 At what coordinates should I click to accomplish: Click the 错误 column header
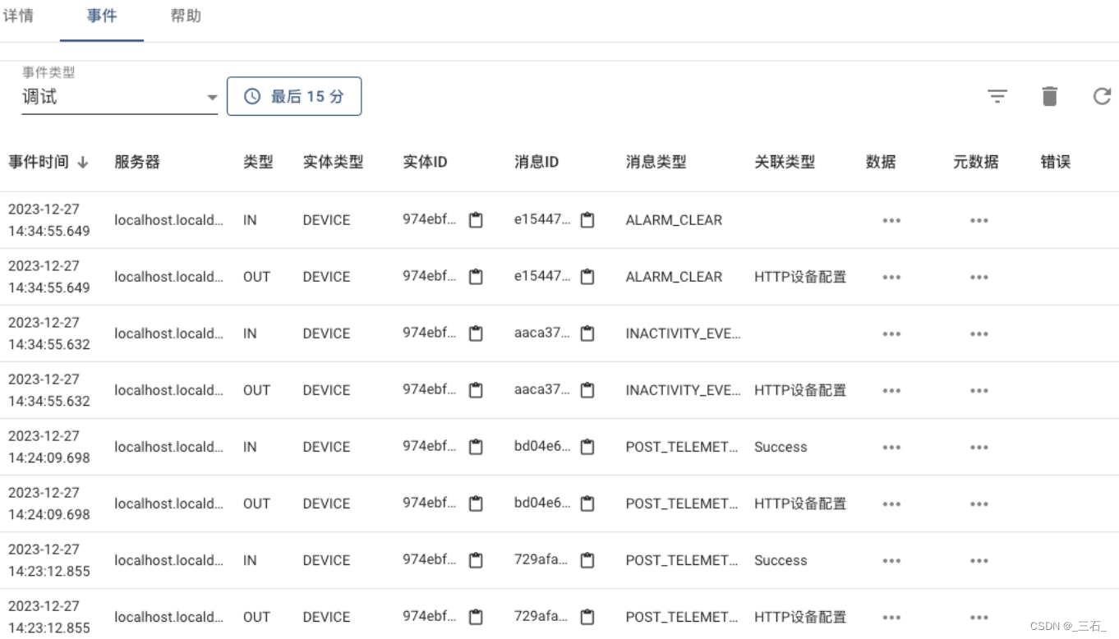point(1056,162)
